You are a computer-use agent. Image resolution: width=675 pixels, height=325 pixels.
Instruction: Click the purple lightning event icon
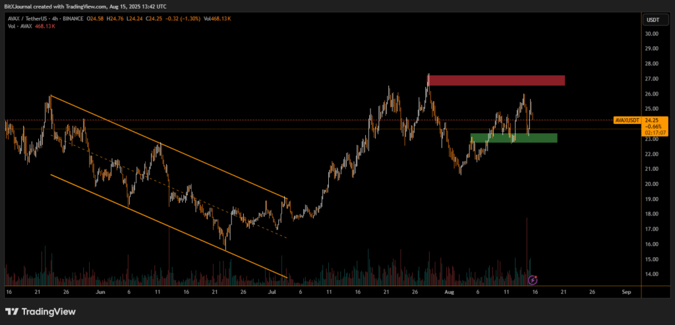(x=533, y=280)
